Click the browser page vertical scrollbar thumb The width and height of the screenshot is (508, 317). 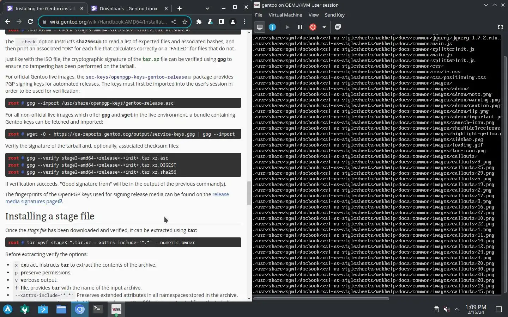point(249,193)
